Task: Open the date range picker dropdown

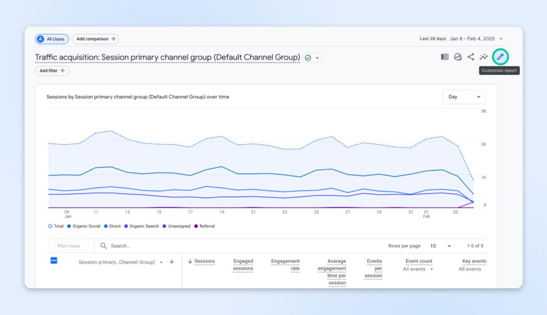Action: (501, 39)
